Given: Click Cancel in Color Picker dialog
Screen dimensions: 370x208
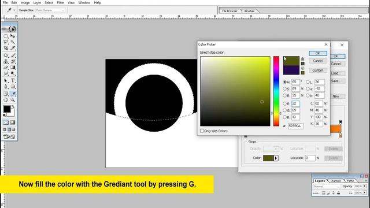Looking at the screenshot, I should coord(318,61).
